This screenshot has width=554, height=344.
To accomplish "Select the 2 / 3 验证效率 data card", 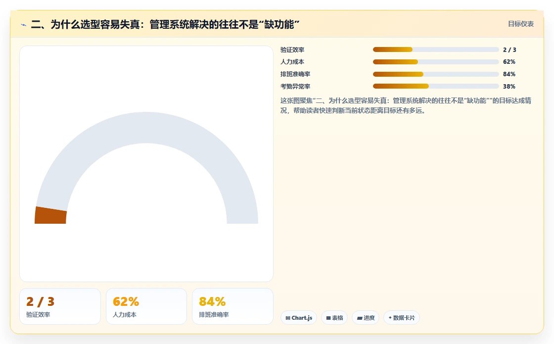I will (60, 306).
